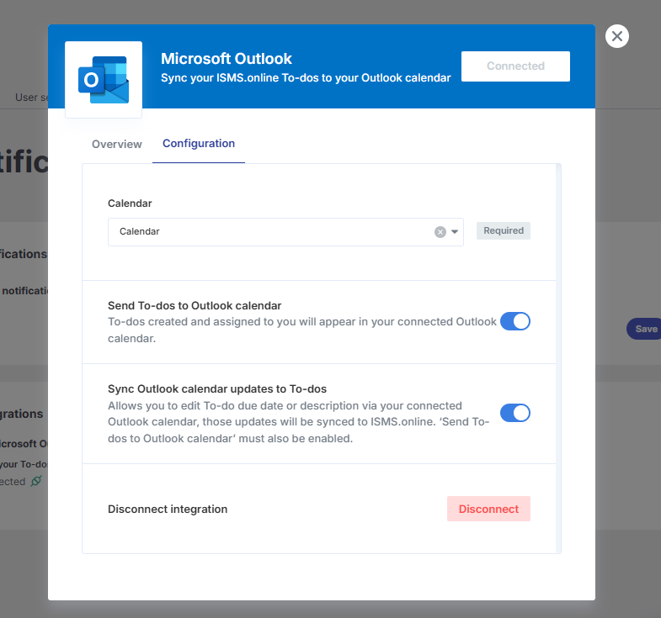This screenshot has width=661, height=618.
Task: Switch to the Overview tab
Action: click(117, 144)
